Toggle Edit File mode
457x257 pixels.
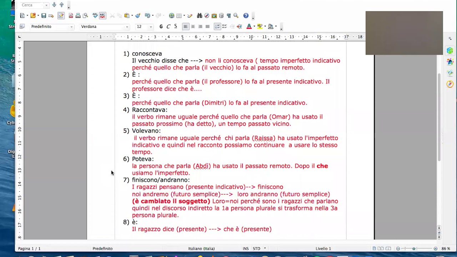(61, 16)
